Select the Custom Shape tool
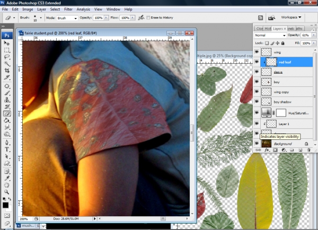This screenshot has height=230, width=318. pyautogui.click(x=7, y=163)
